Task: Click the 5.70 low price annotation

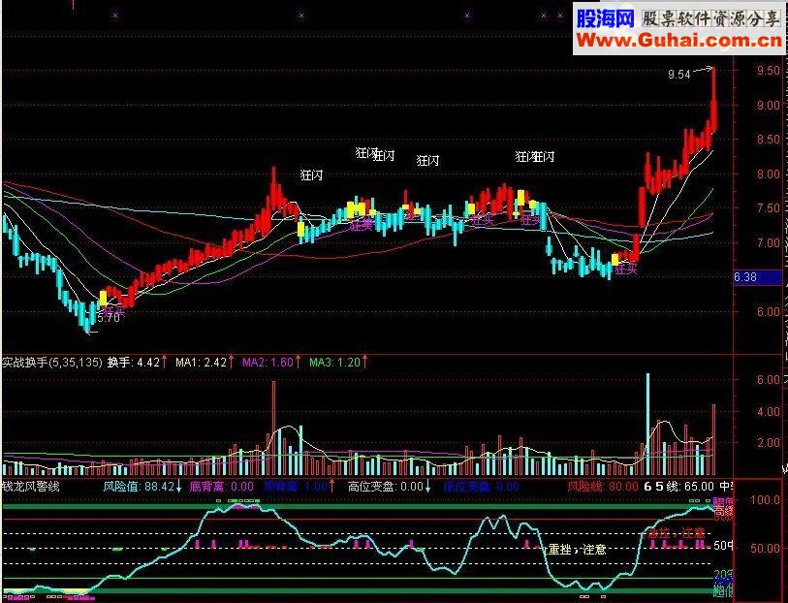Action: (x=109, y=318)
